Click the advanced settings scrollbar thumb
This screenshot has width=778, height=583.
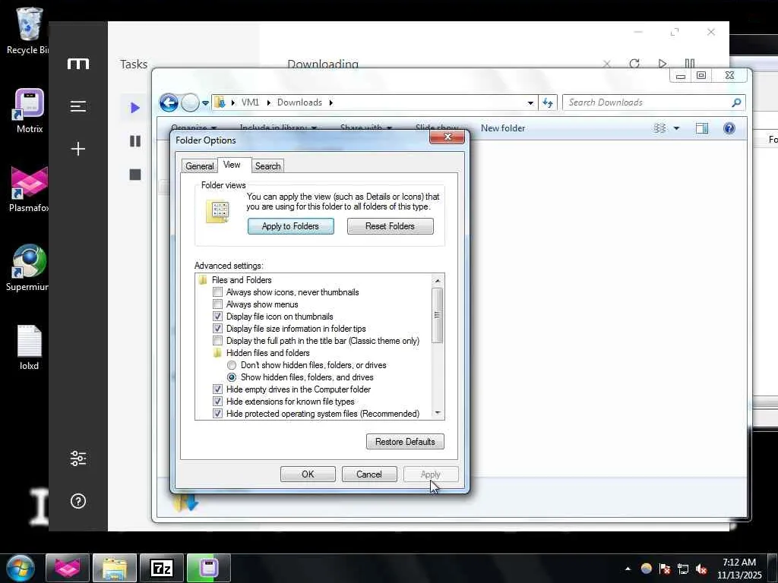click(437, 315)
